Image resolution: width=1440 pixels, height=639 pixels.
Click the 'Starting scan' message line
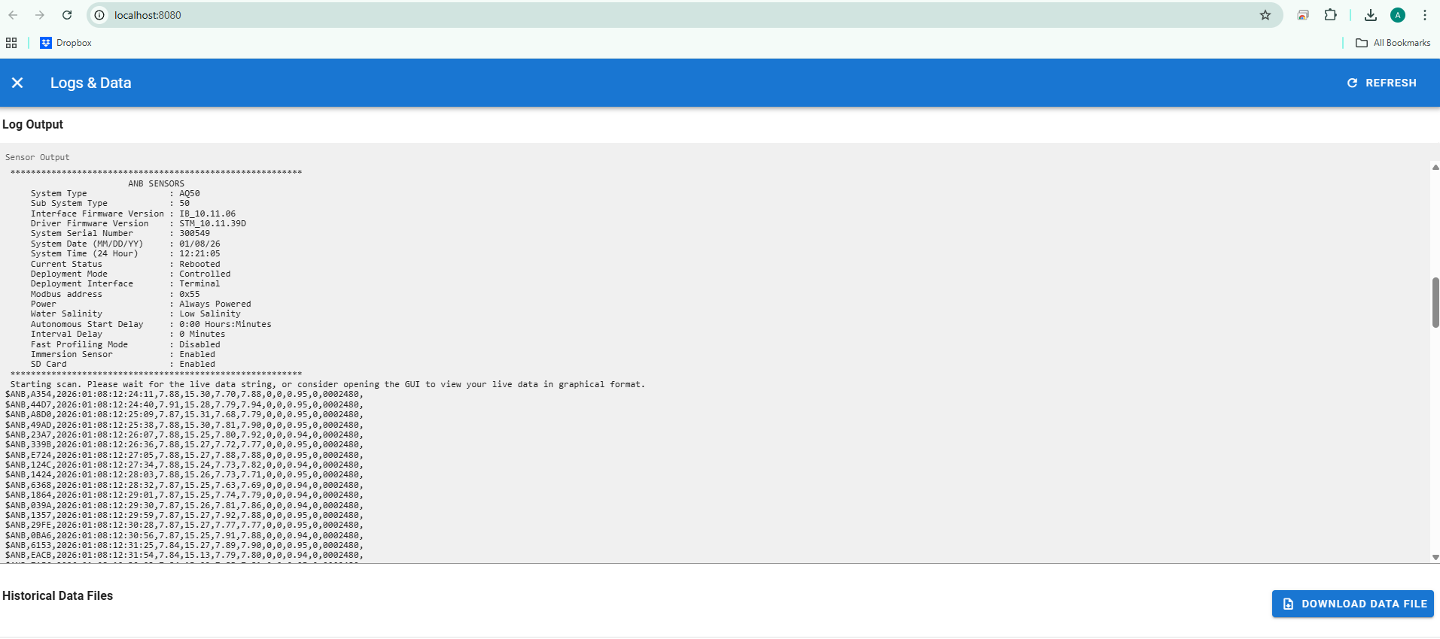coord(327,384)
